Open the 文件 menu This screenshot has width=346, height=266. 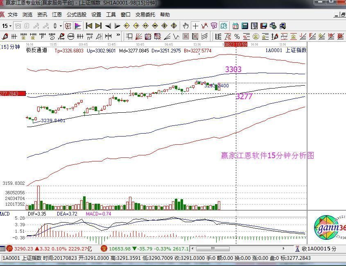pyautogui.click(x=13, y=15)
